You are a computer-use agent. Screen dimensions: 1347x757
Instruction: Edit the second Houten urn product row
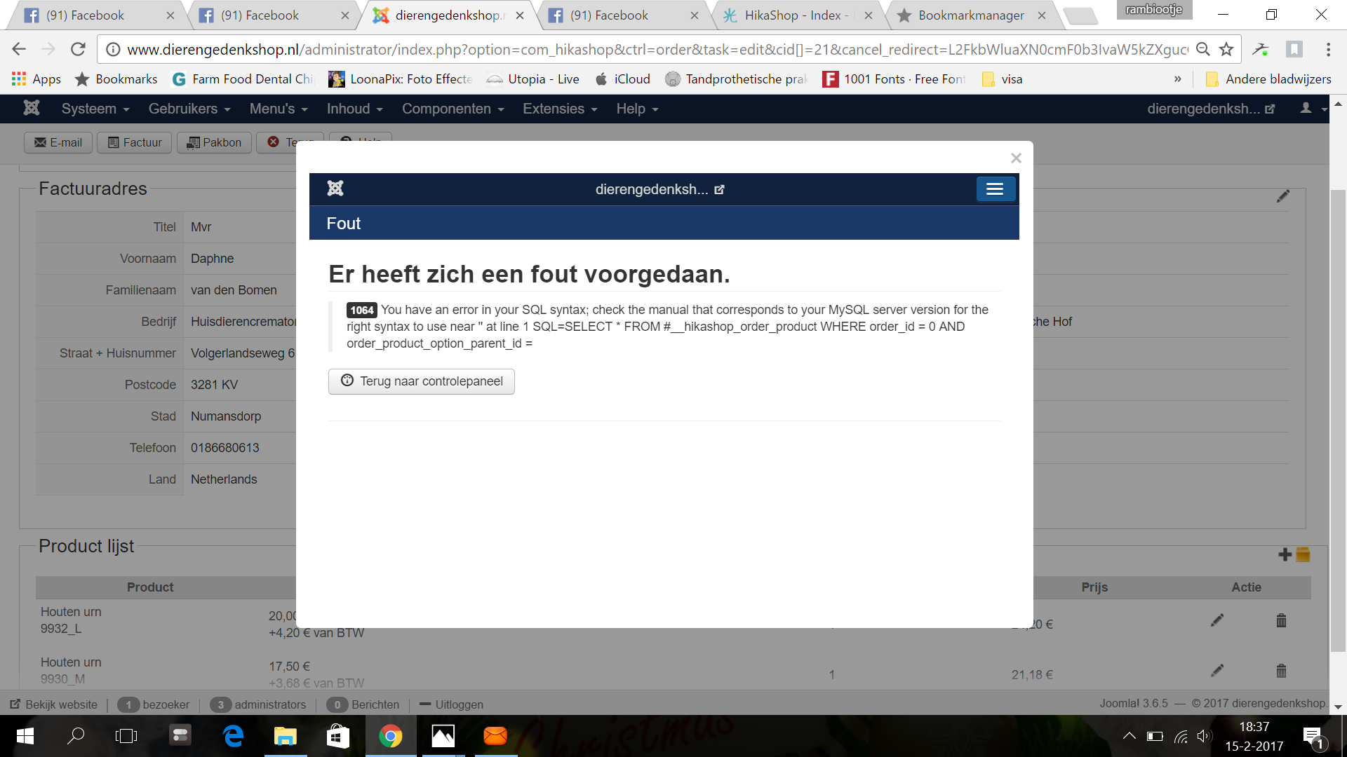point(1217,671)
